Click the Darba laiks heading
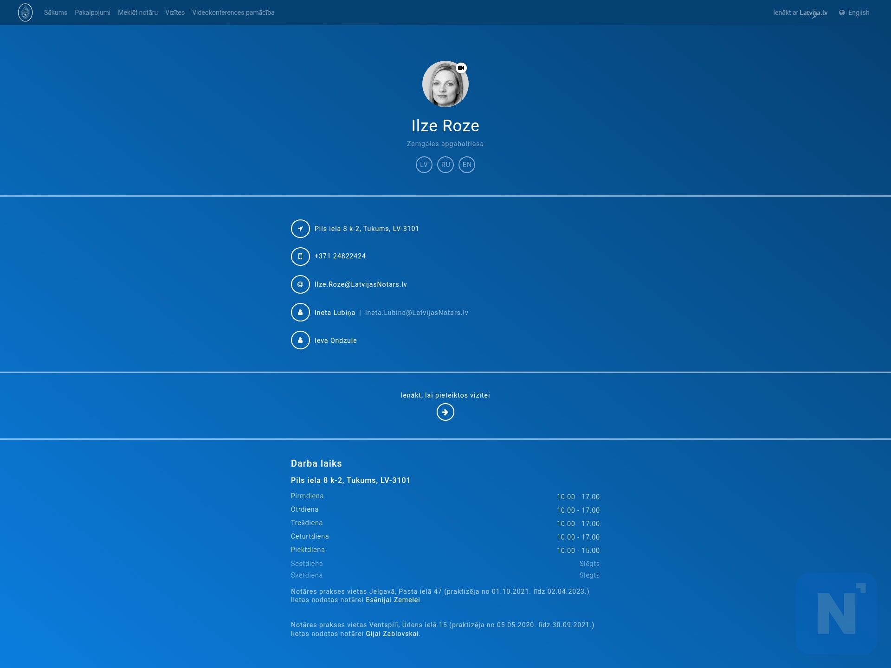 [x=316, y=463]
